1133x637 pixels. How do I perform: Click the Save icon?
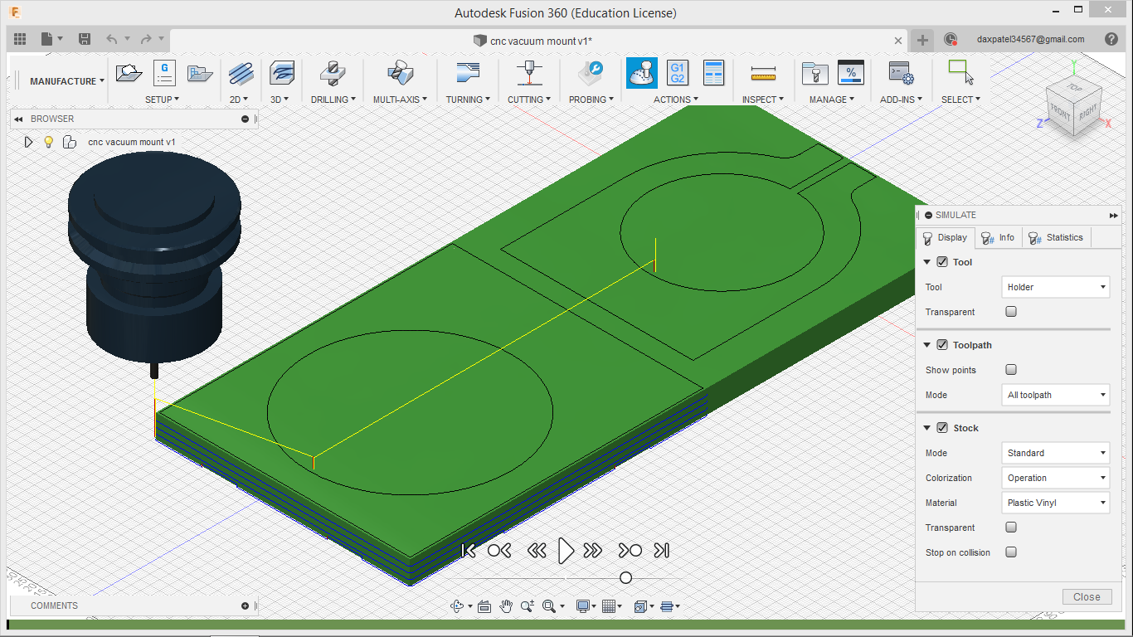(x=85, y=39)
